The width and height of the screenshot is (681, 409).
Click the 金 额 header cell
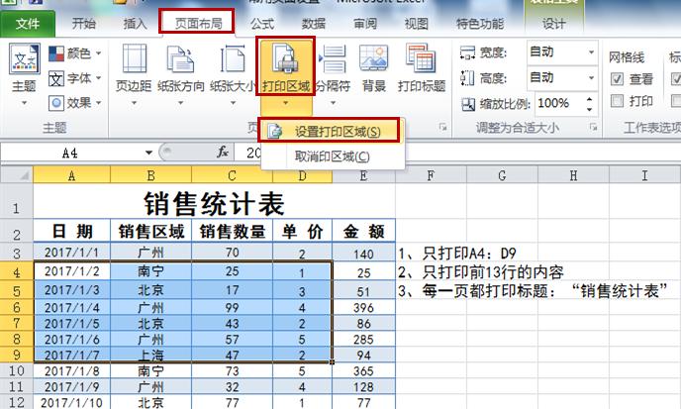(x=363, y=231)
